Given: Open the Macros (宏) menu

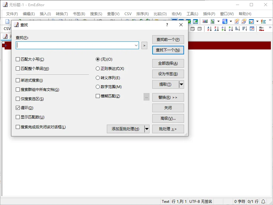Looking at the screenshot, I should tap(177, 14).
